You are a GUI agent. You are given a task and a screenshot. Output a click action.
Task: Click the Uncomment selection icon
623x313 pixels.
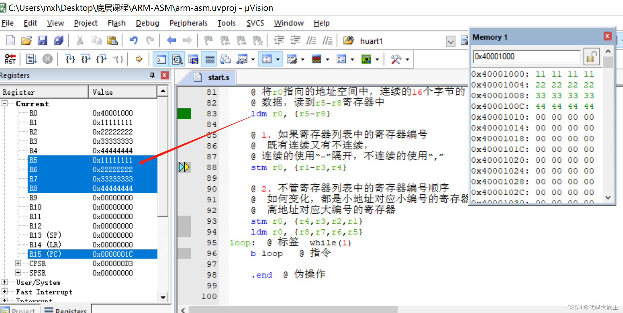click(327, 40)
